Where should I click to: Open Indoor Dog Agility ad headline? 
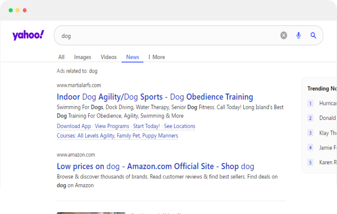[155, 97]
